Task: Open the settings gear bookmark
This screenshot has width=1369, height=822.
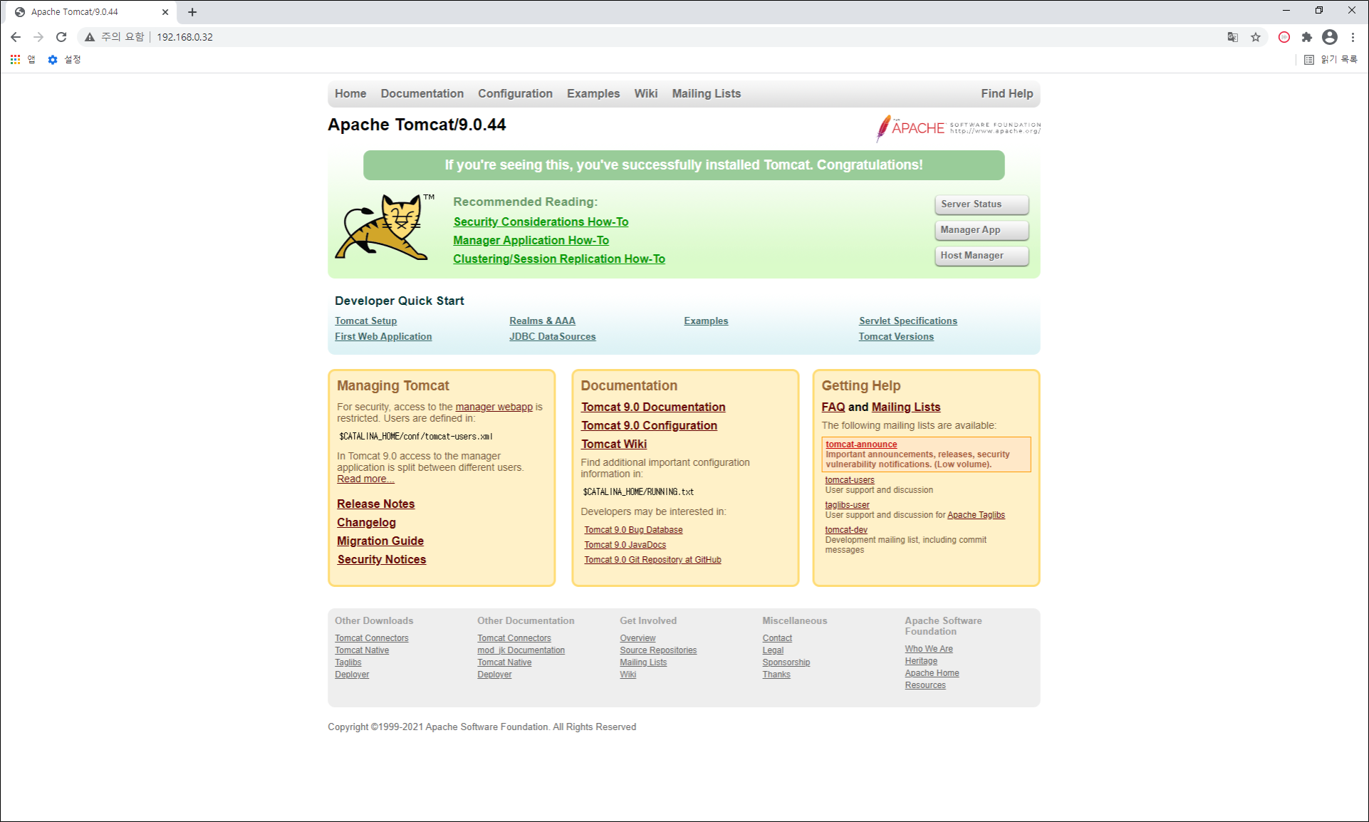Action: coord(53,60)
